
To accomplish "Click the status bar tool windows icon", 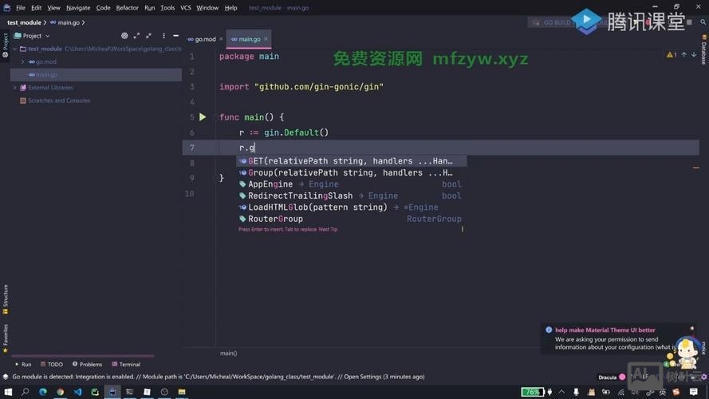I will tap(6, 377).
